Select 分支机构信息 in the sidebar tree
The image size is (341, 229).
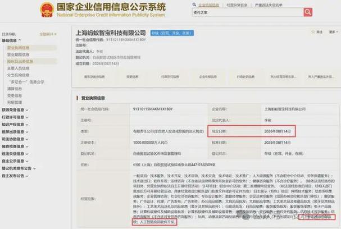click(19, 75)
